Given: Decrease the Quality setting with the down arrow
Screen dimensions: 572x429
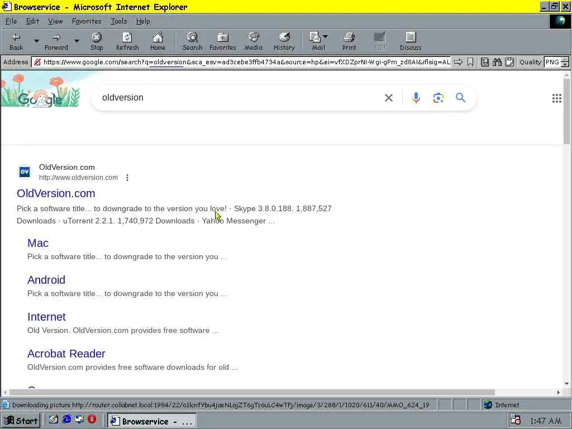Looking at the screenshot, I should (x=565, y=65).
